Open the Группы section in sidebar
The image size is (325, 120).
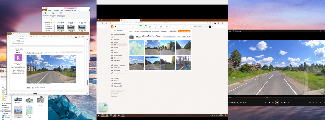coord(116,47)
